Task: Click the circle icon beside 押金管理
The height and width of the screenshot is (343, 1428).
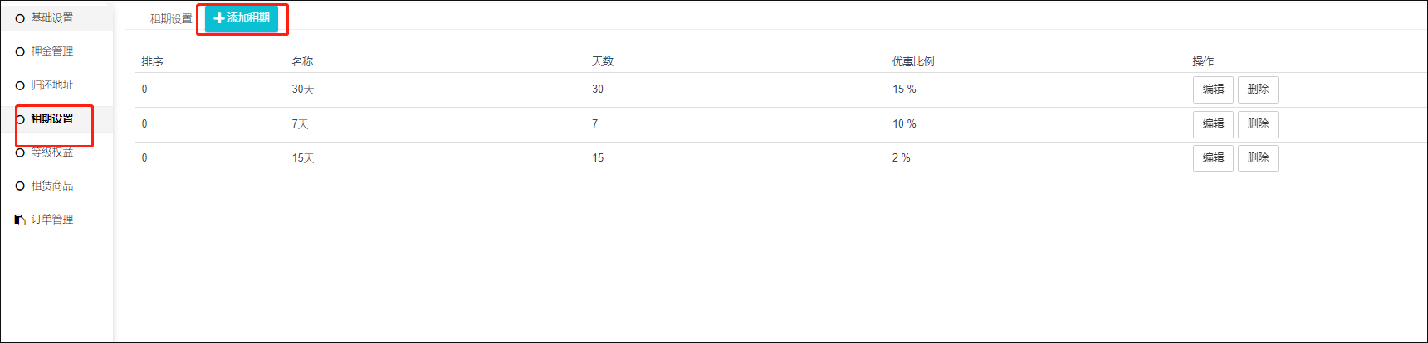Action: click(20, 51)
